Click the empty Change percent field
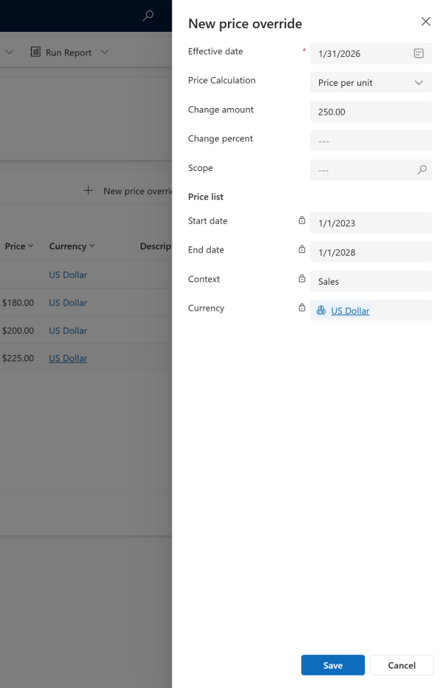The width and height of the screenshot is (444, 688). (x=371, y=141)
